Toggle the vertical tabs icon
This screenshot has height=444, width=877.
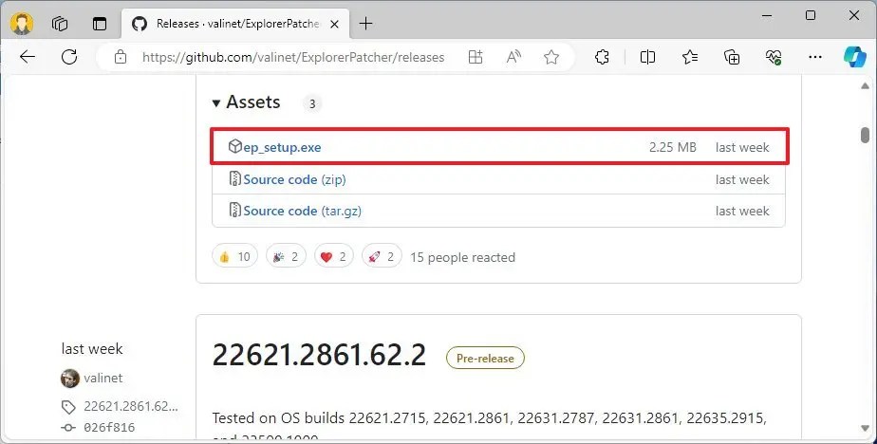click(100, 24)
